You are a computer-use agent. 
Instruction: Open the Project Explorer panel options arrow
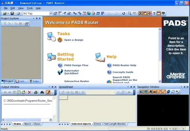(34, 18)
